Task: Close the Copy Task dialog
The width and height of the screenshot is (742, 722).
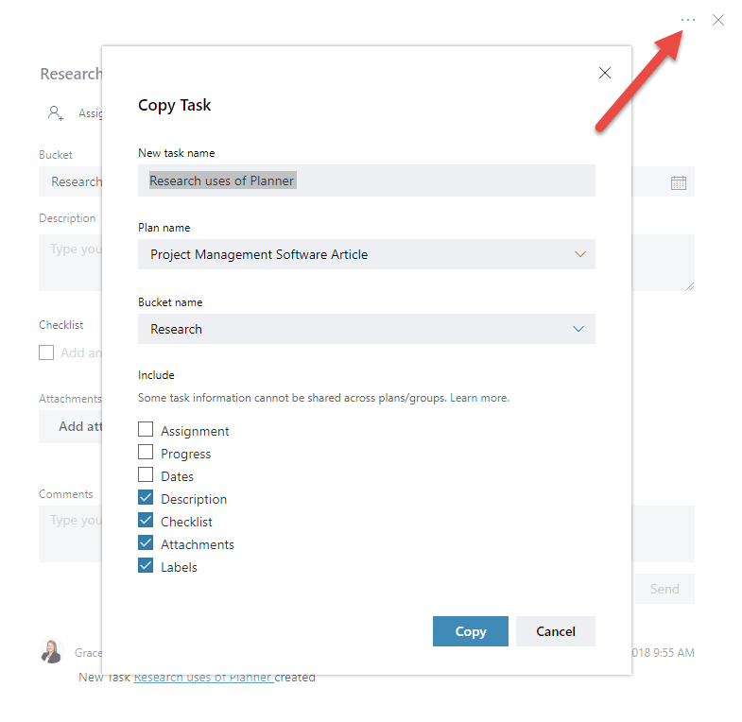Action: (x=605, y=73)
